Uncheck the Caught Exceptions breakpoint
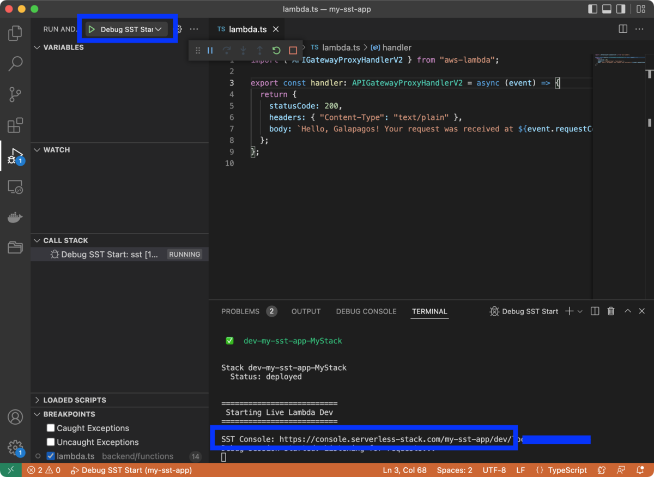The width and height of the screenshot is (654, 477). (51, 428)
